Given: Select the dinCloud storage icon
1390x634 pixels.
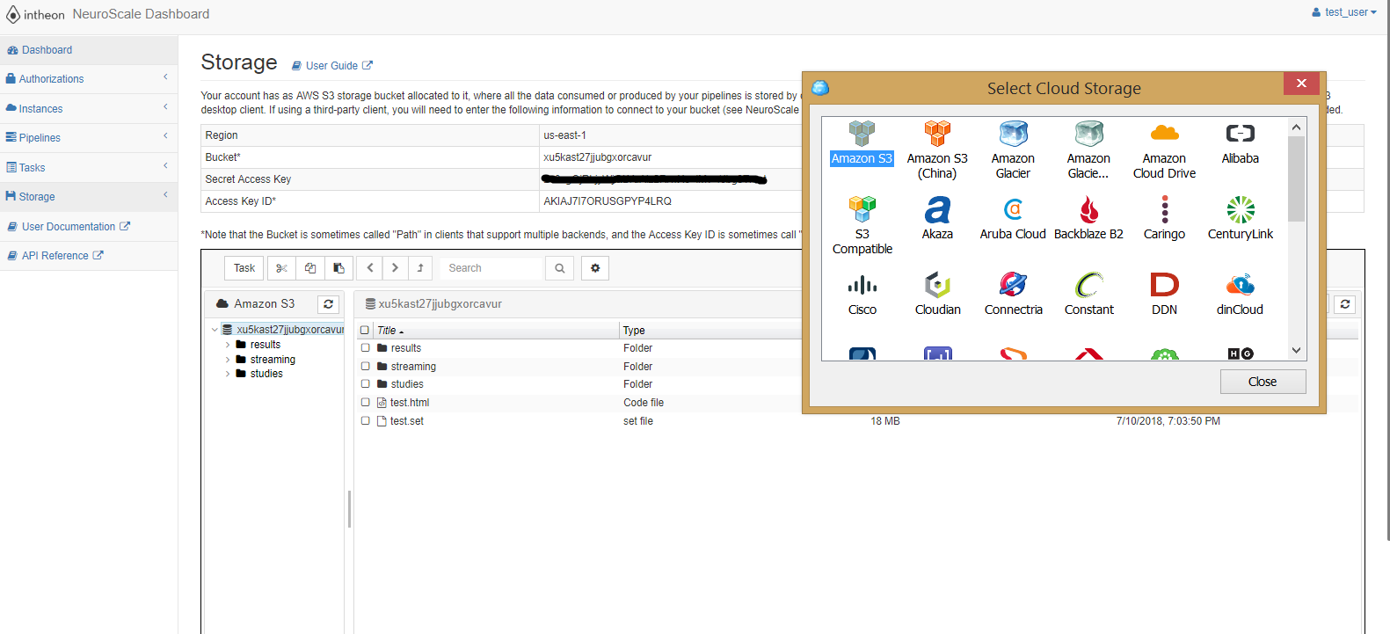Looking at the screenshot, I should [x=1240, y=285].
